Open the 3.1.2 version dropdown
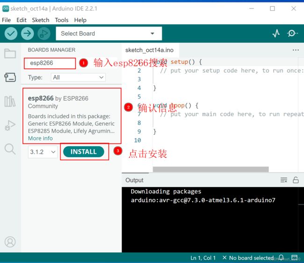Viewport: 304px width, 263px height. click(43, 152)
